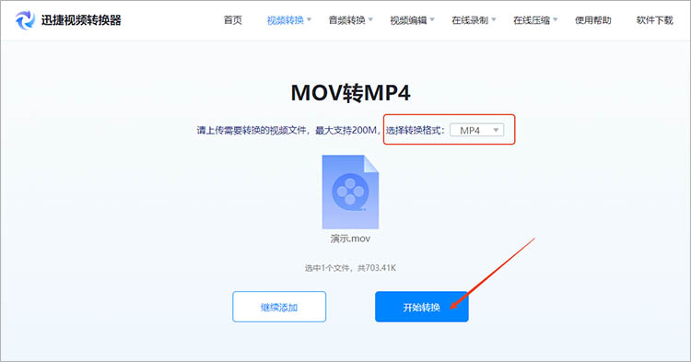Open 软件下载 download page
The width and height of the screenshot is (691, 362).
click(x=655, y=20)
